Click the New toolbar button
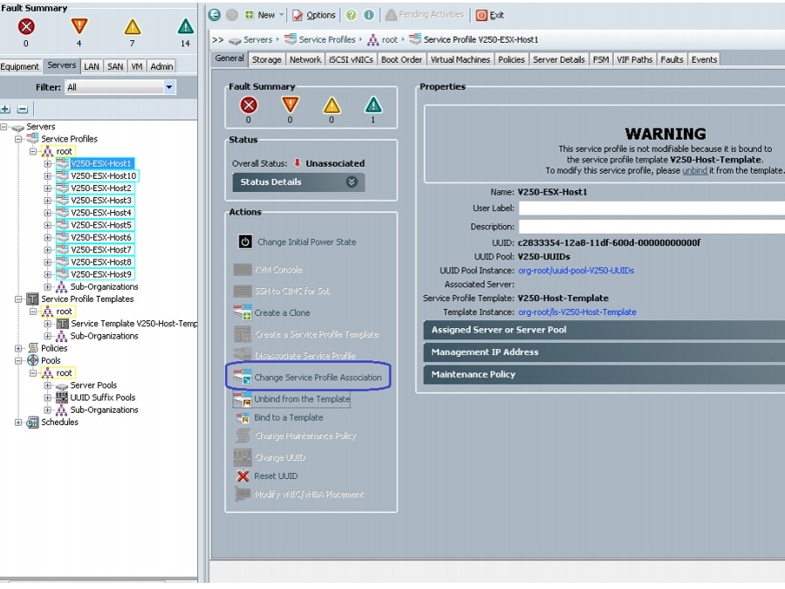Screen dimensions: 785x589 [260, 15]
